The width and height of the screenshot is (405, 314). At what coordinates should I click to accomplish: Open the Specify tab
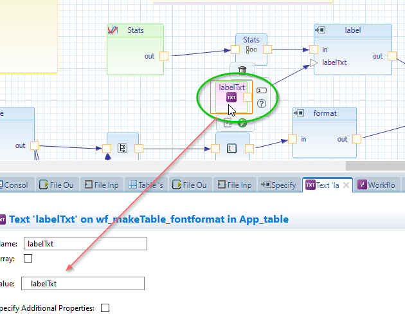click(x=278, y=185)
